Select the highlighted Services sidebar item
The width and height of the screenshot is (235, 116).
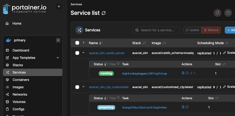(33, 72)
